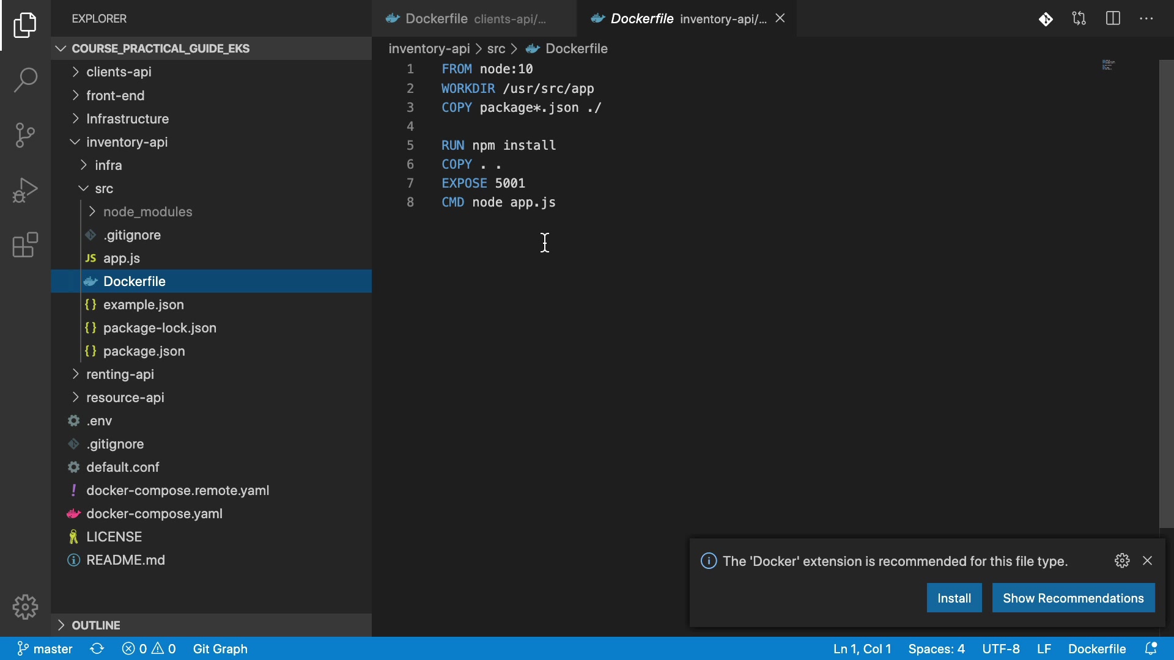Open the Manage gear at bottom left
The width and height of the screenshot is (1174, 660).
click(x=25, y=607)
